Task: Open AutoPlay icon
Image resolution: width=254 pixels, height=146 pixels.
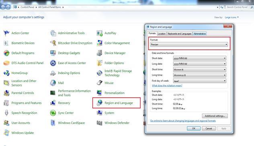Action: click(x=100, y=33)
